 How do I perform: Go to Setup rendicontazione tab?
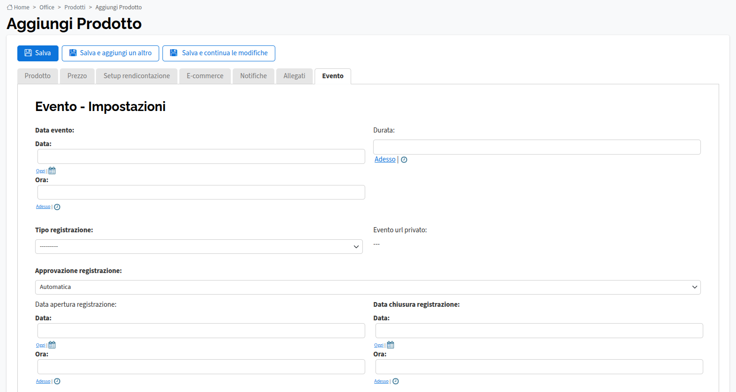click(x=137, y=76)
